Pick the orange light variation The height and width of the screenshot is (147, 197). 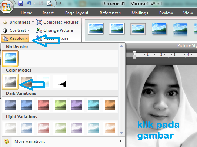(110, 128)
